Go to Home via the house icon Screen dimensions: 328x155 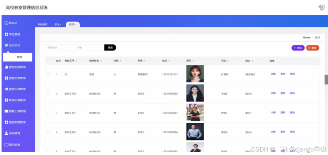point(6,23)
